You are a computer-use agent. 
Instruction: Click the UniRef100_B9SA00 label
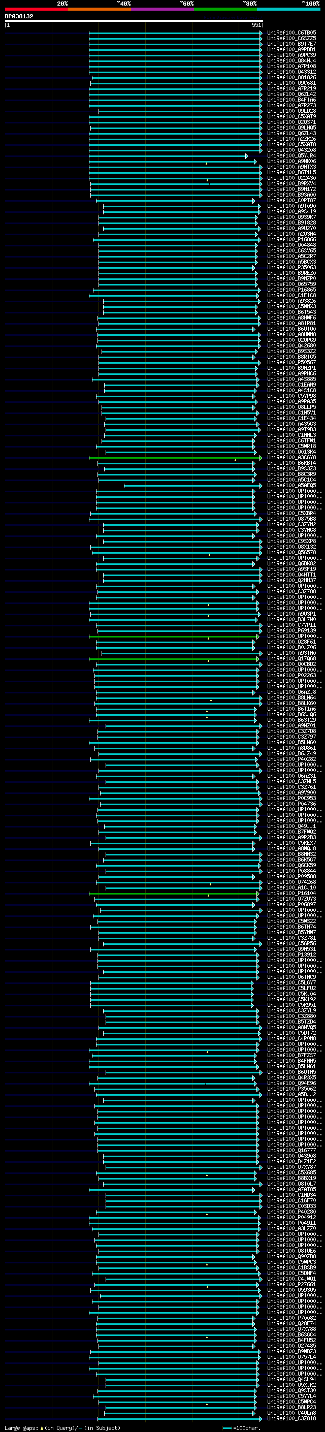coord(291,195)
